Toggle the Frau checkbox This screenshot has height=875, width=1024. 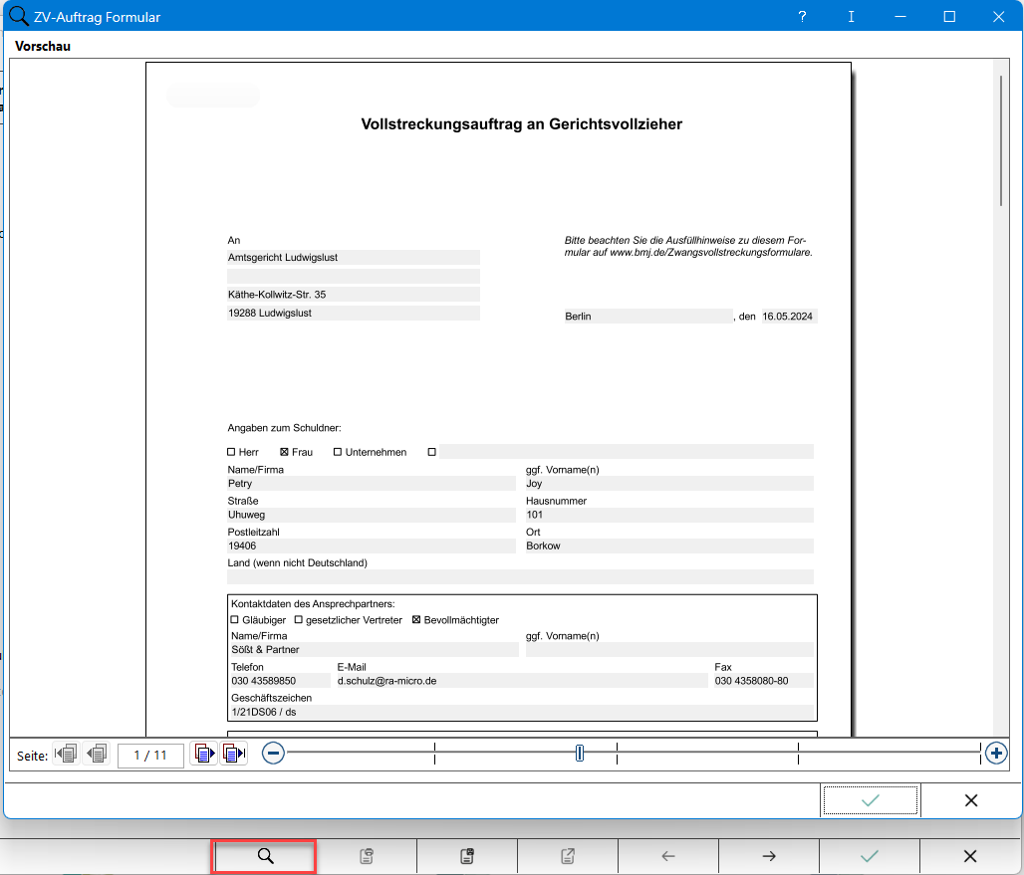(x=284, y=452)
